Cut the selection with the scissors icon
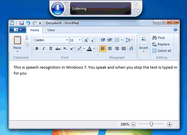Viewport: 187px width, 135px height. coord(27,38)
